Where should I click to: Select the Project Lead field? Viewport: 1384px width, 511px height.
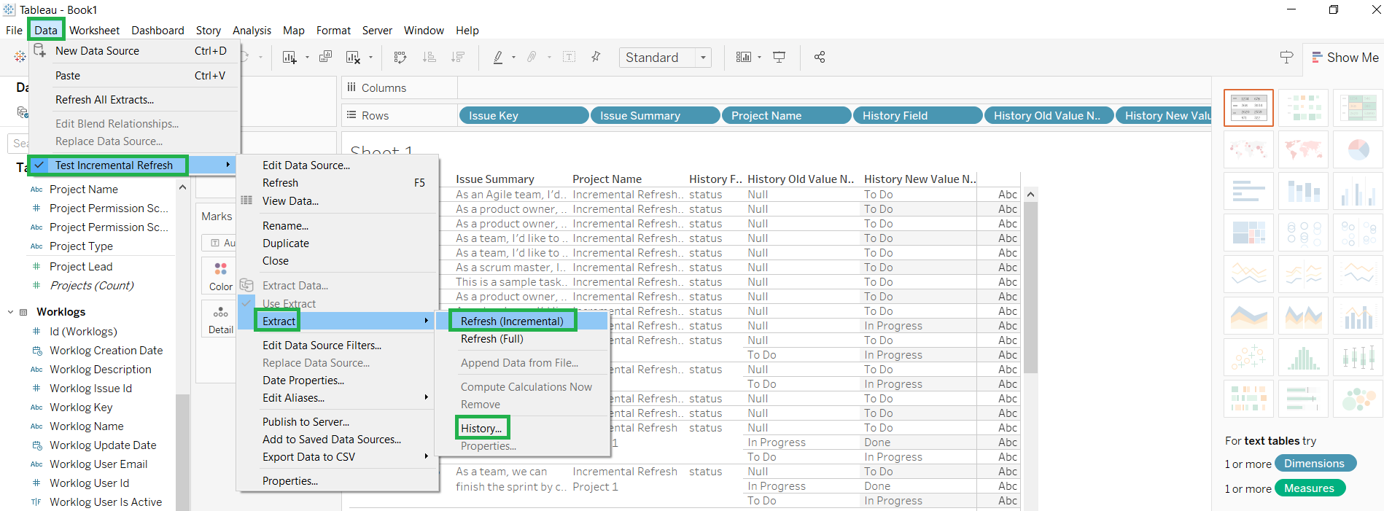[x=81, y=267]
